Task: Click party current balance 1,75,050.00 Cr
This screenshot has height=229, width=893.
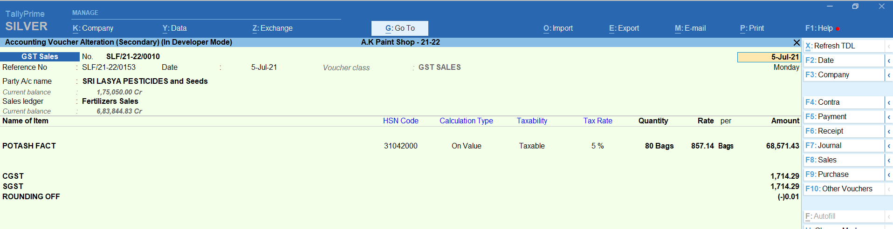Action: click(119, 92)
